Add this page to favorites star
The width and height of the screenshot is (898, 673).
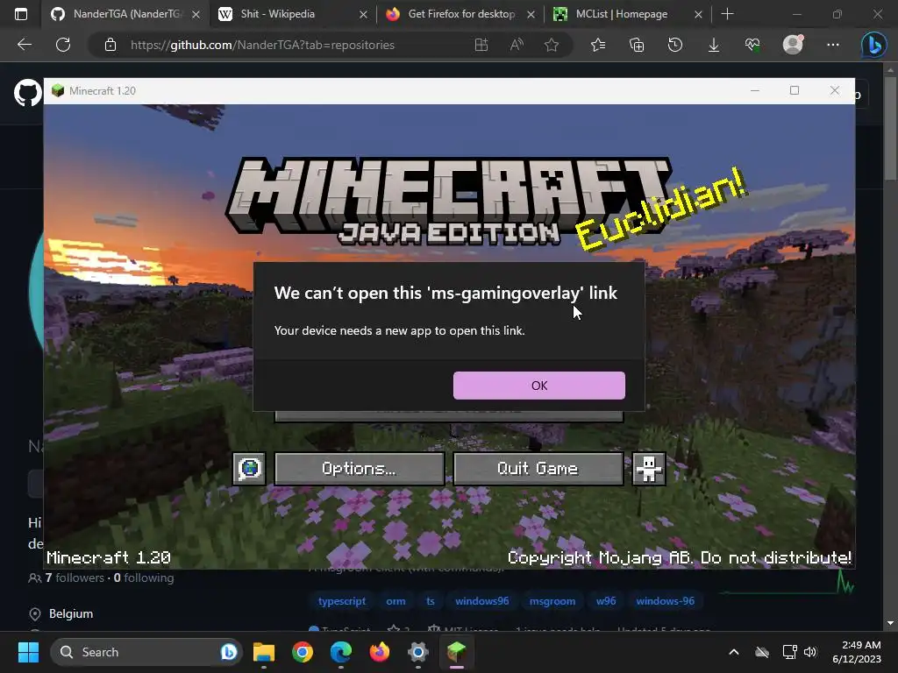coord(552,45)
